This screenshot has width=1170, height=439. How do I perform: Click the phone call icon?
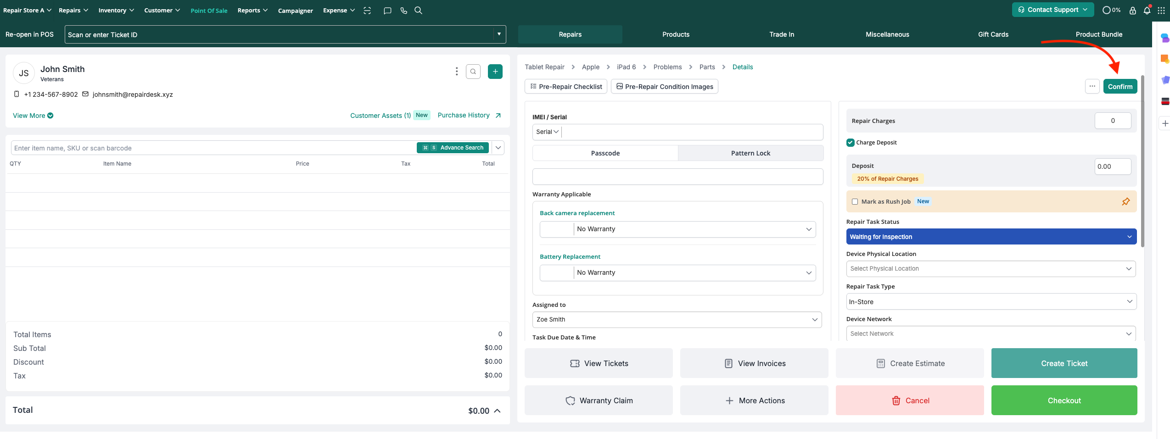tap(403, 11)
